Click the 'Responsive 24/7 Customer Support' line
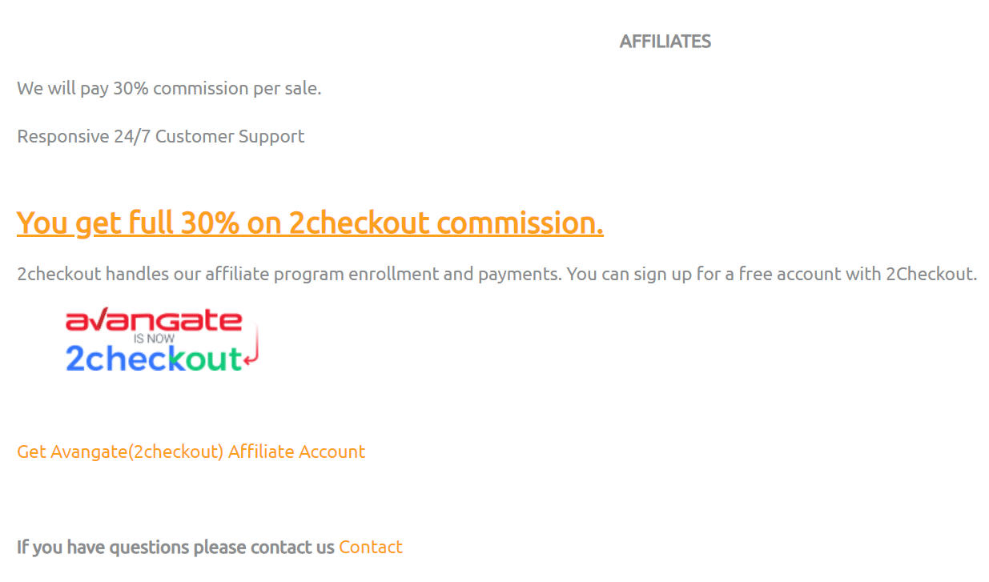989x582 pixels. [161, 136]
